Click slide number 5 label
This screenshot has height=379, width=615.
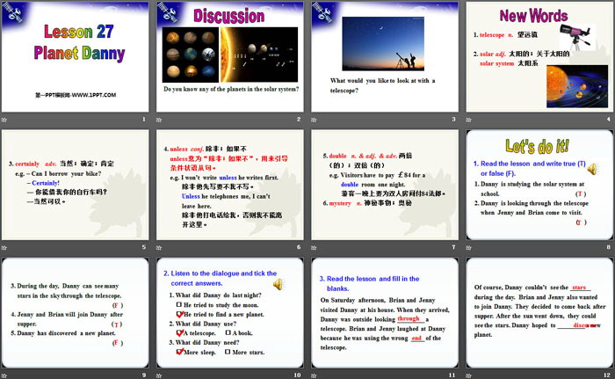click(x=143, y=247)
